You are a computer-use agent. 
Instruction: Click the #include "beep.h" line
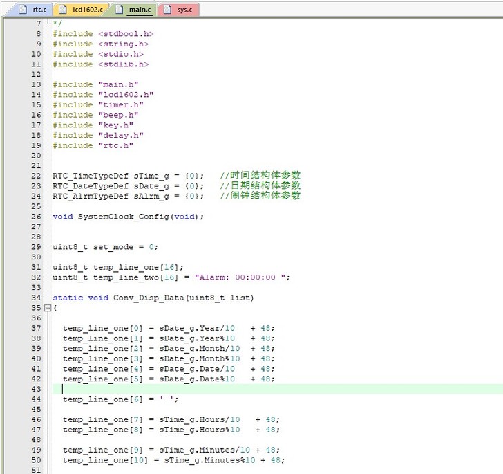click(95, 115)
